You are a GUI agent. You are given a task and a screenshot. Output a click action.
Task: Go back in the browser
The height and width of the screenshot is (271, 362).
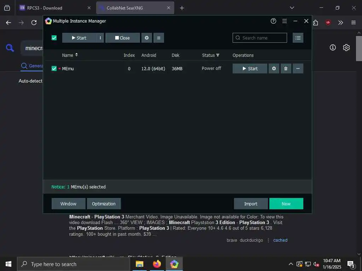8,23
